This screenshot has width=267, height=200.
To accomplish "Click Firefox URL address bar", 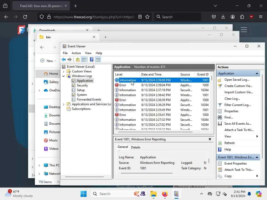I will click(94, 17).
